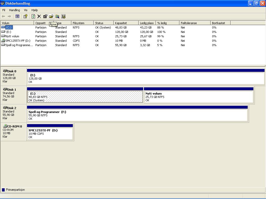The image size is (266, 199).
Task: Click the Primærpartisjon blue legend swatch
Action: pos(3,190)
